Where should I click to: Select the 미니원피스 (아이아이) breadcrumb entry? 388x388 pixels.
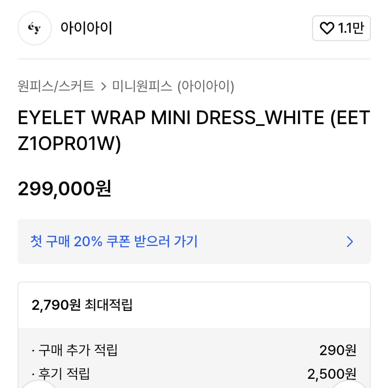pos(172,87)
